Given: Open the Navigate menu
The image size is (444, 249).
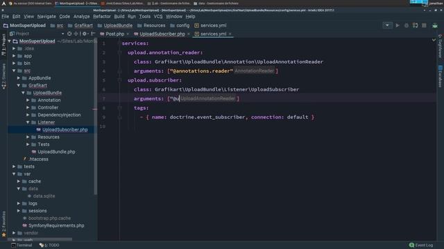Looking at the screenshot, I should (46, 17).
